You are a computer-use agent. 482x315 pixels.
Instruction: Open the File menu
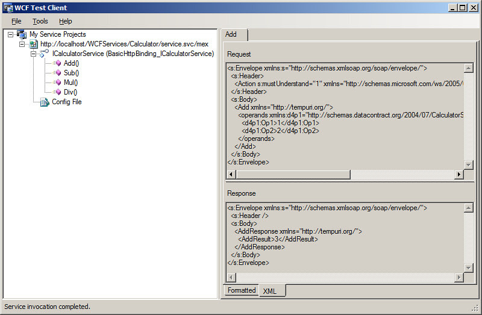16,21
